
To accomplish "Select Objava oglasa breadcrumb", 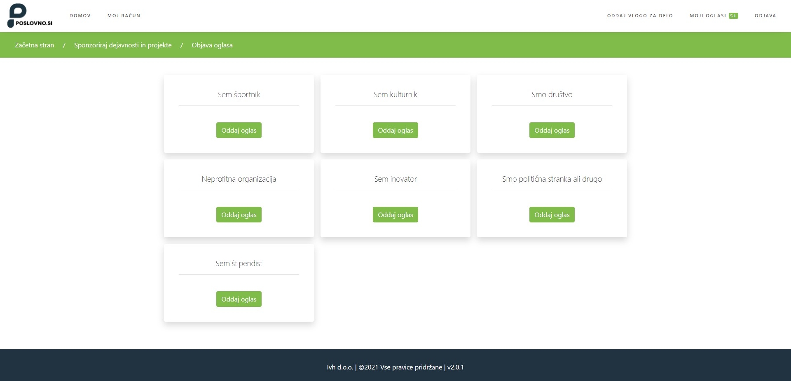I will coord(212,45).
